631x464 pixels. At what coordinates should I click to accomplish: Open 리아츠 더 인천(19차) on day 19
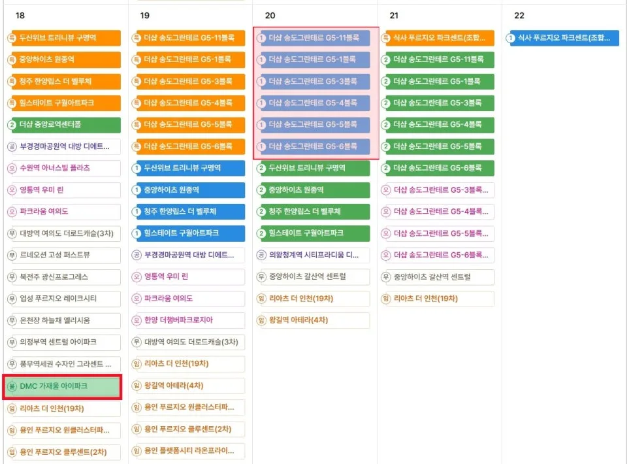pyautogui.click(x=188, y=364)
